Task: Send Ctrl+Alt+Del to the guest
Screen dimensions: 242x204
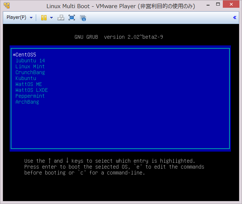Action: [61, 18]
